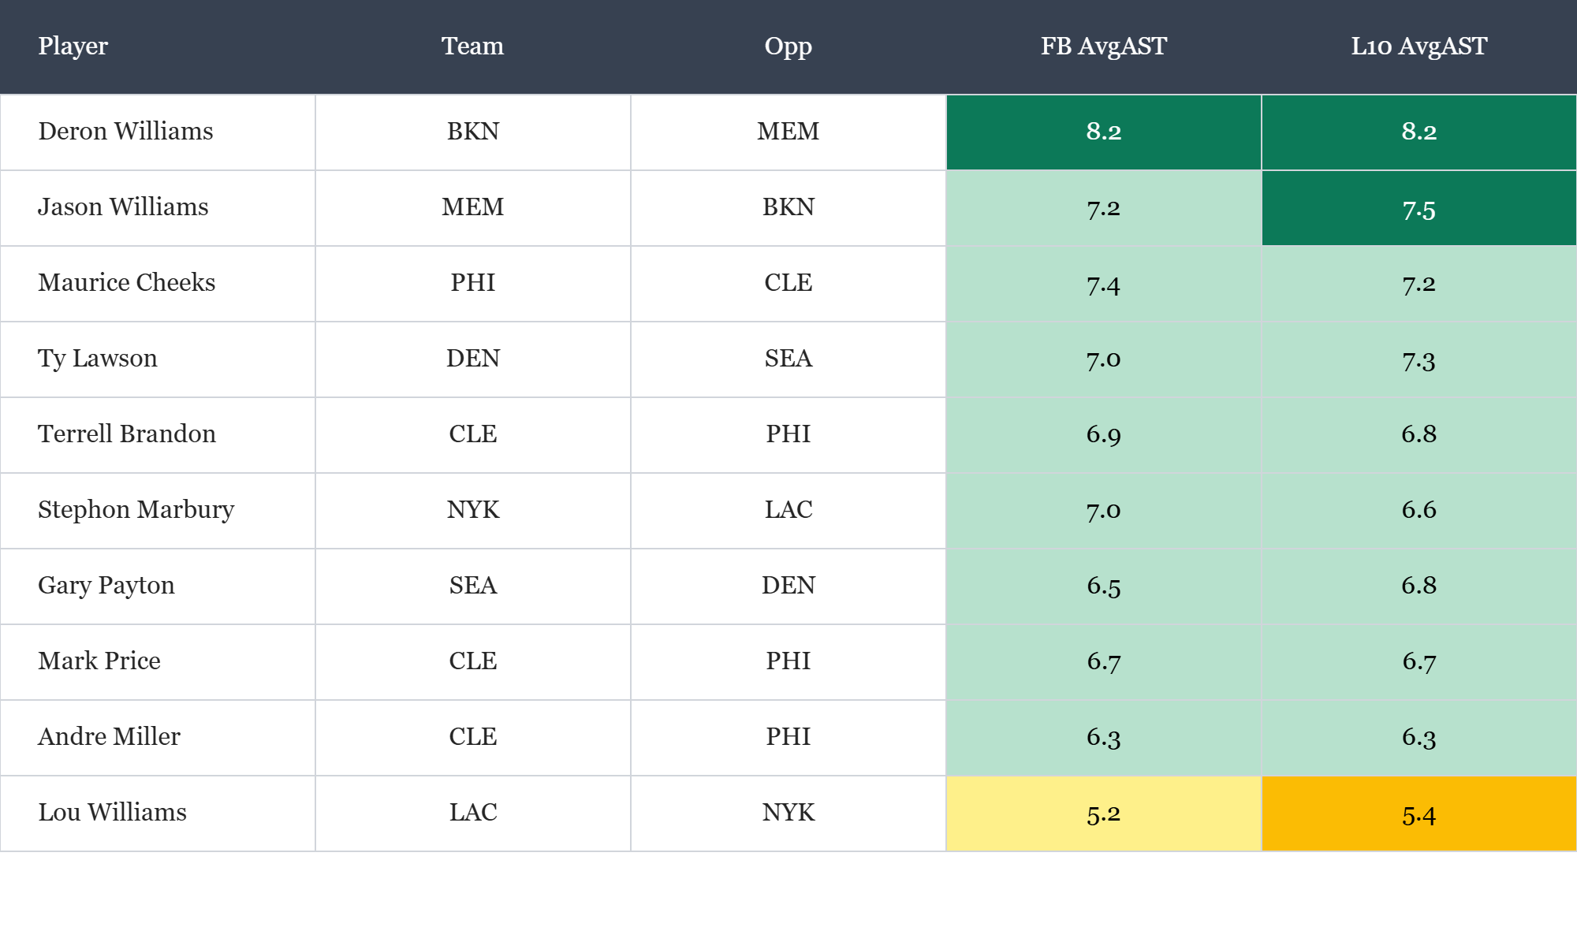1577x927 pixels.
Task: Click the NYK opponent cell for Lou Williams
Action: [788, 813]
